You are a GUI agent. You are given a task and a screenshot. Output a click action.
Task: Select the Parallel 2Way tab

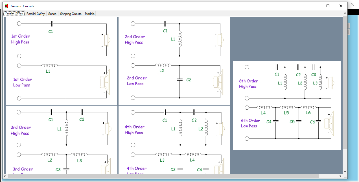pos(14,14)
